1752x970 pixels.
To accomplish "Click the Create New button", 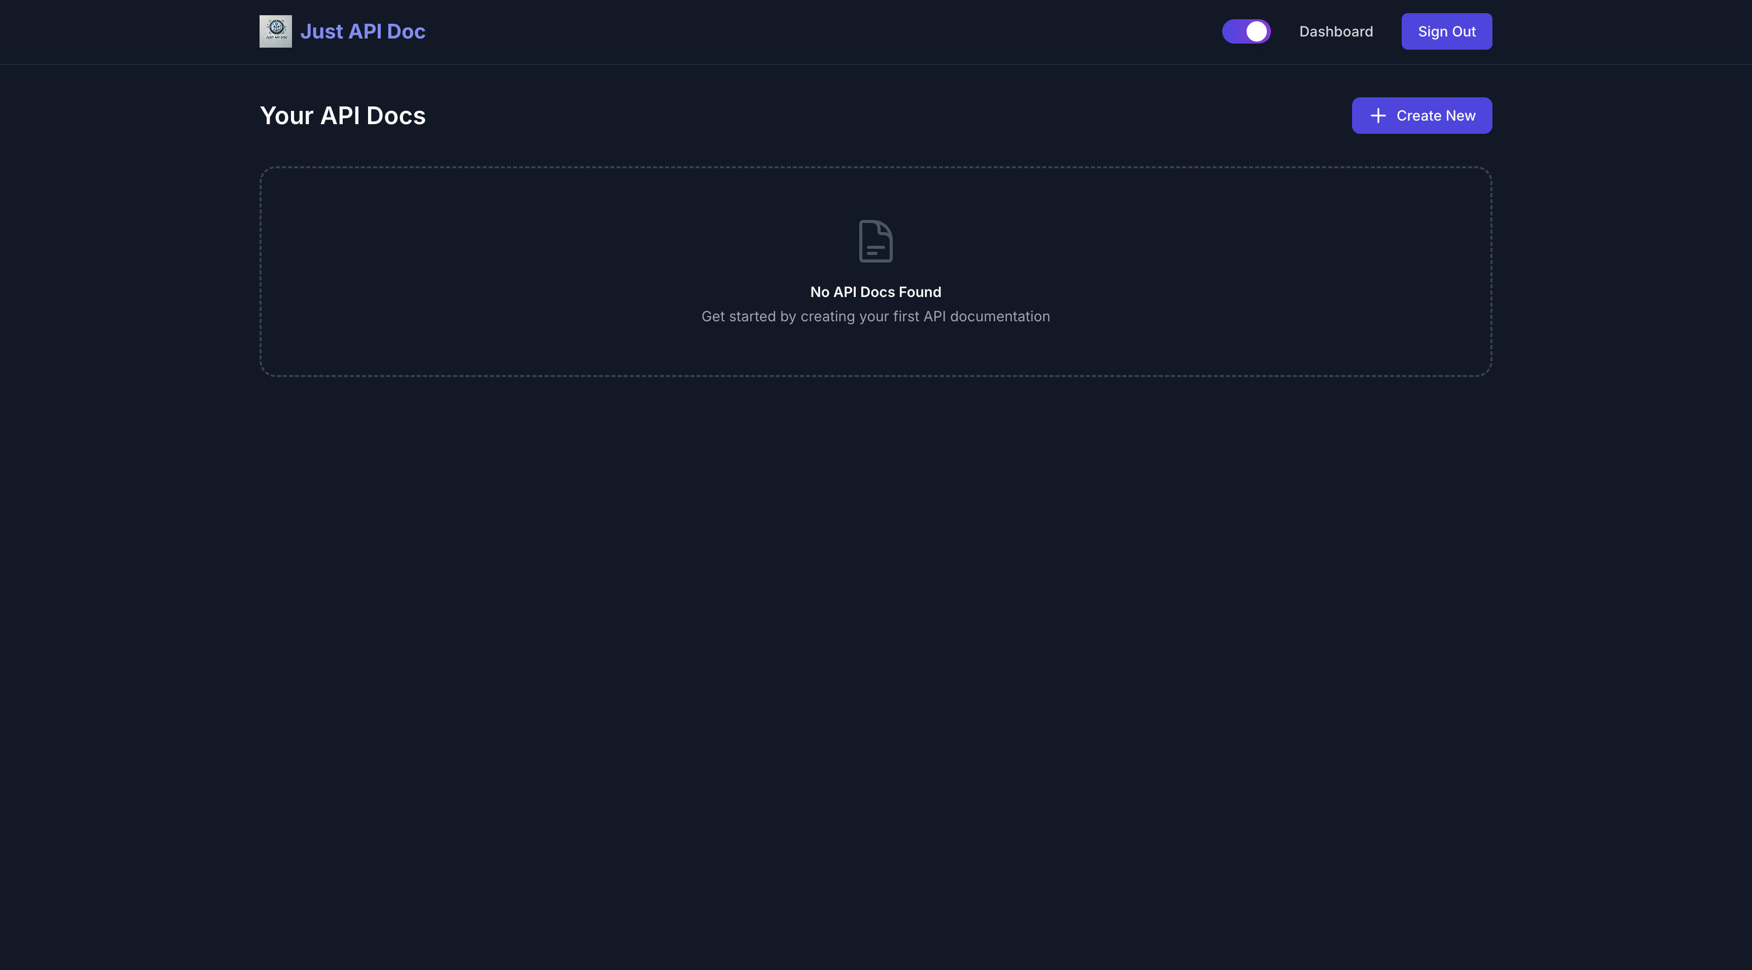I will pos(1421,116).
